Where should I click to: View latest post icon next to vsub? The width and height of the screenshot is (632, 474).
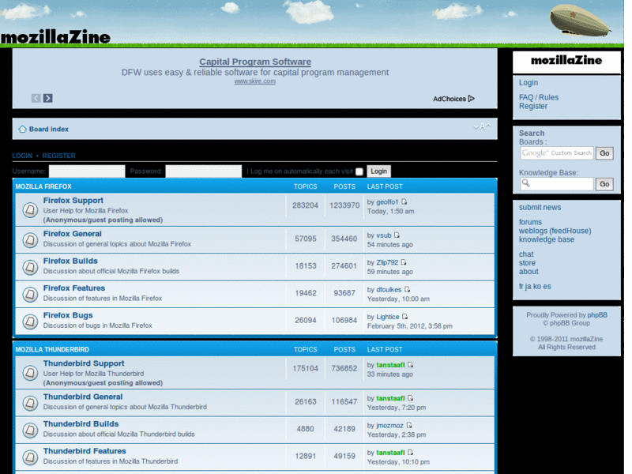pyautogui.click(x=397, y=235)
